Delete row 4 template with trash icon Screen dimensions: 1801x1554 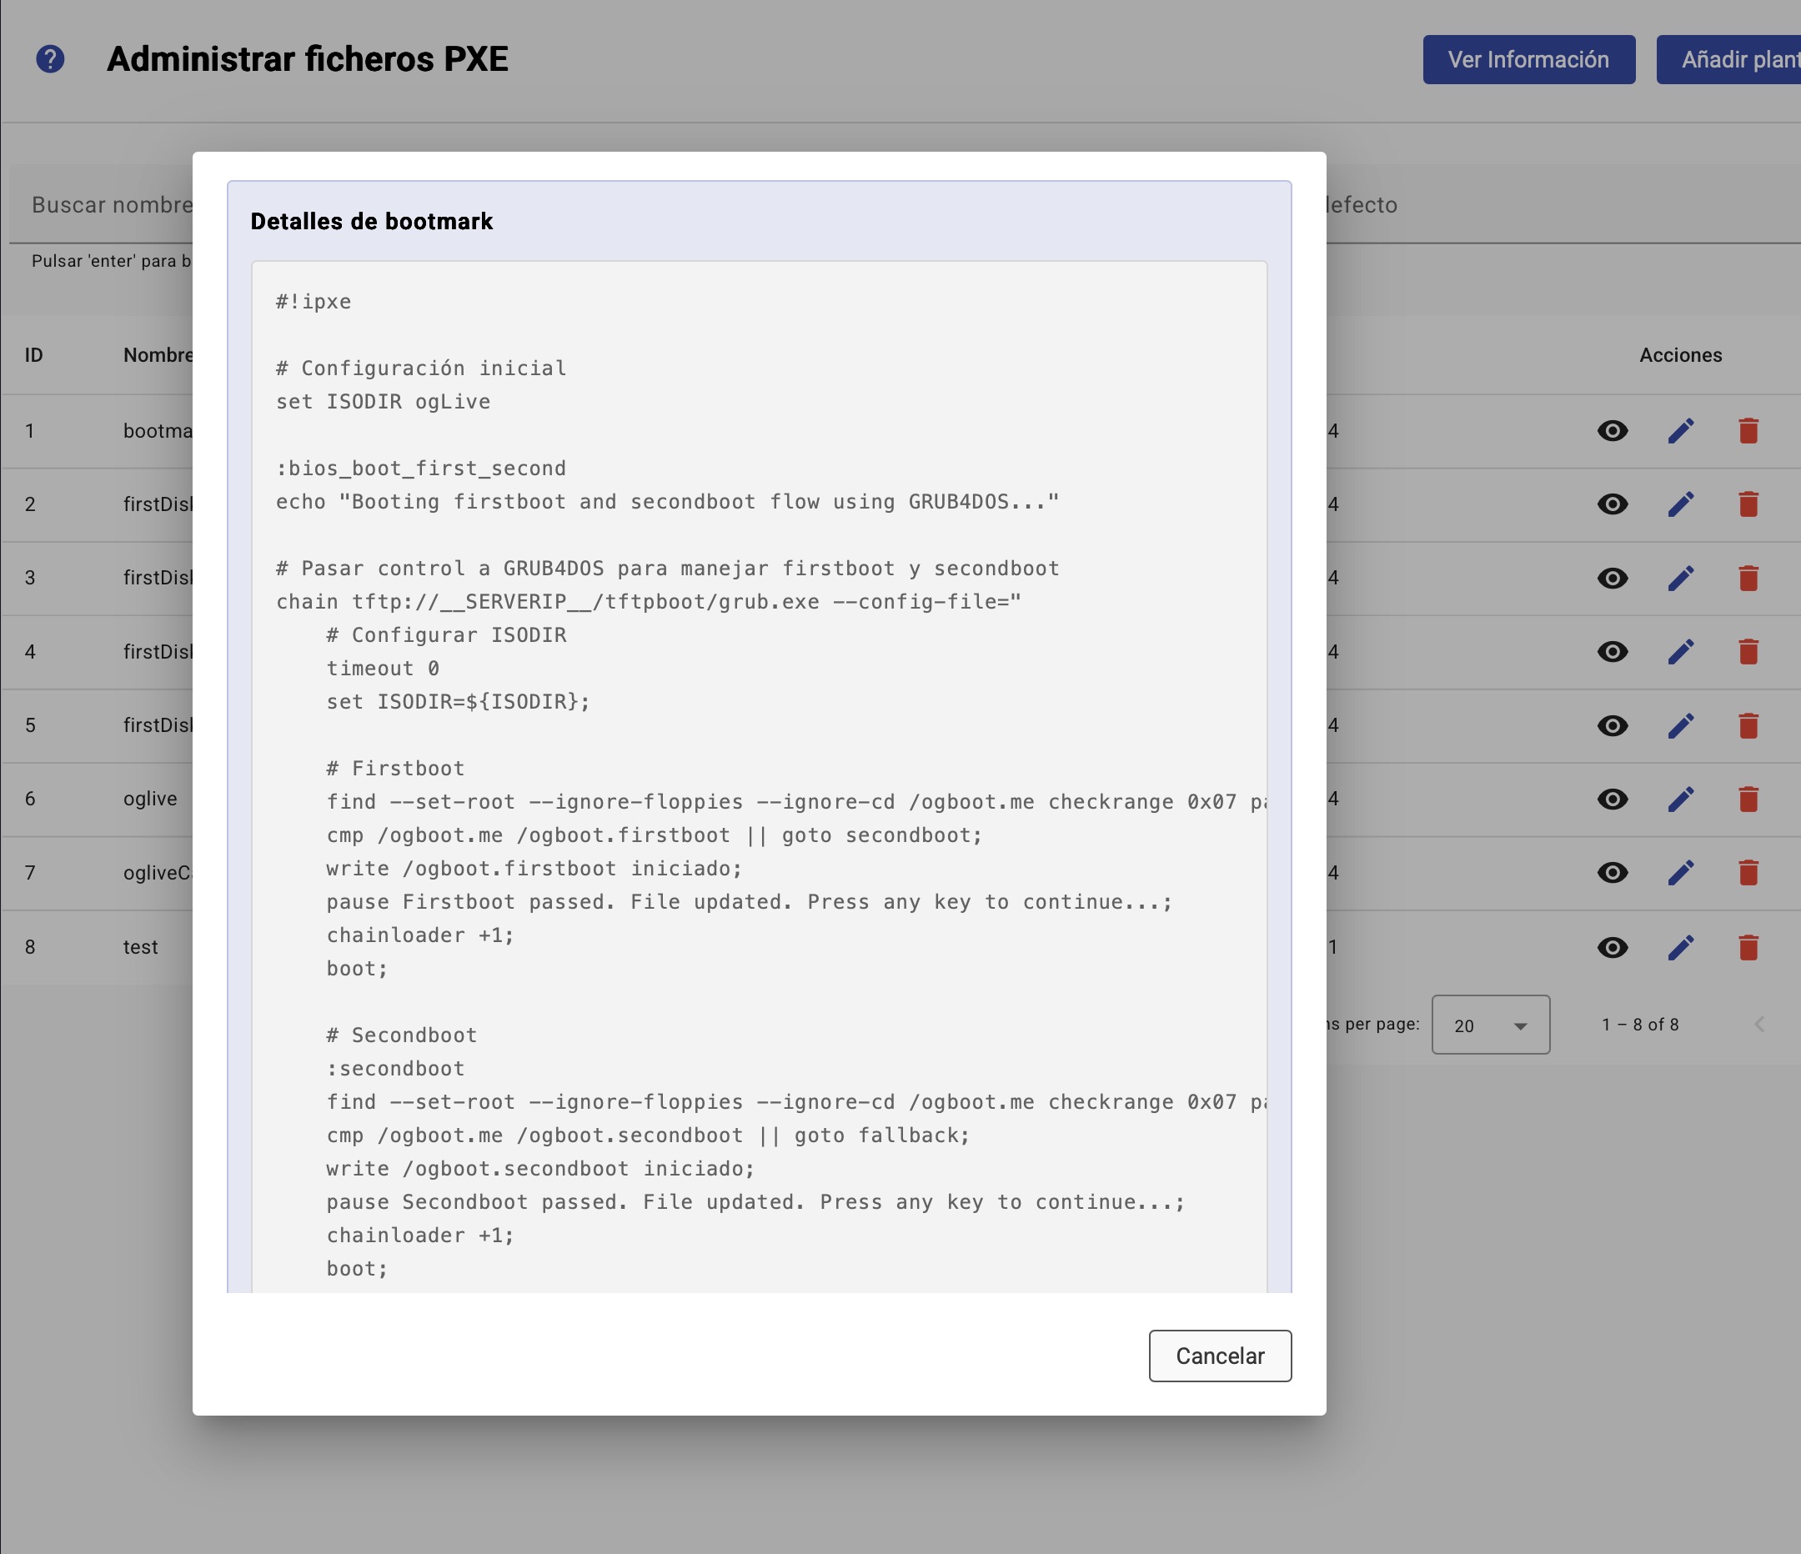pos(1748,652)
